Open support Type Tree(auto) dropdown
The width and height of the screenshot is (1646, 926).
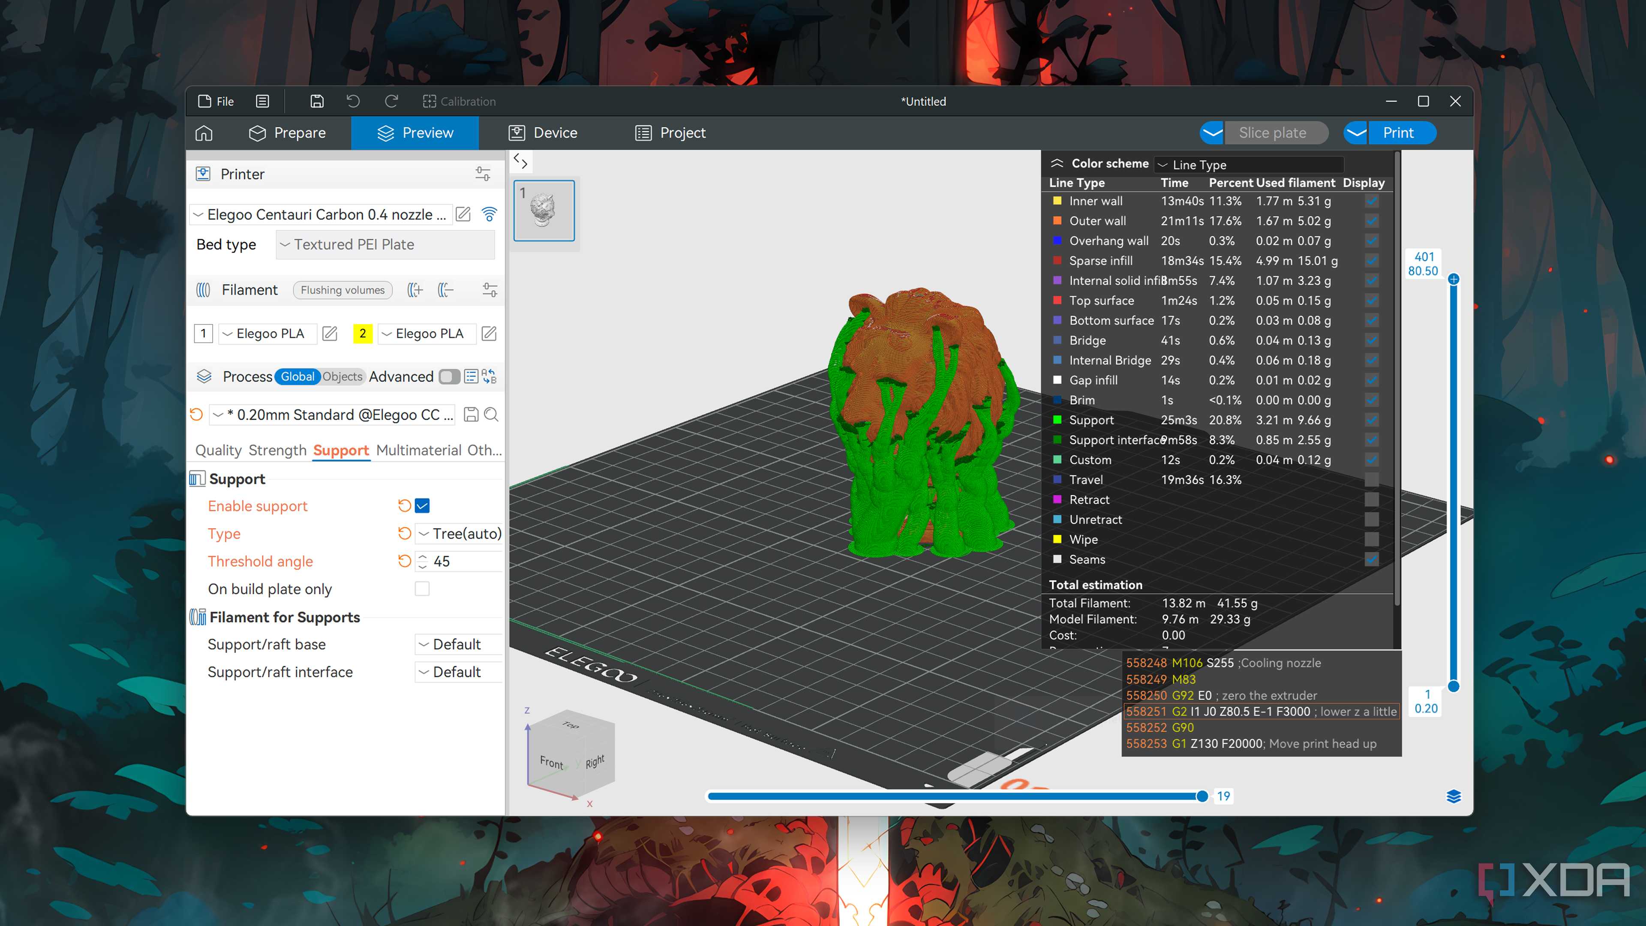(x=459, y=534)
